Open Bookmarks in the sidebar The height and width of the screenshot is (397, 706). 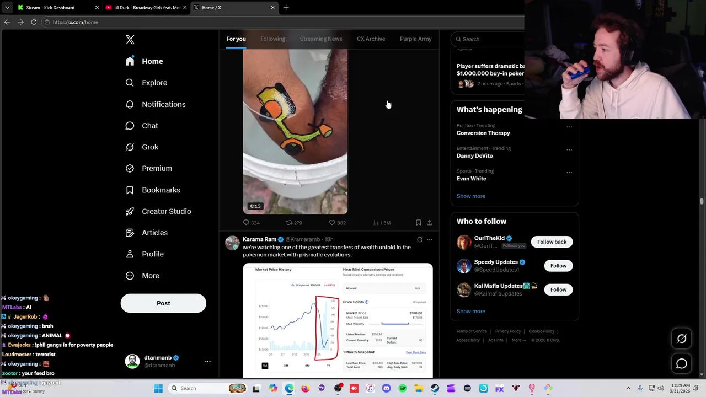click(153, 190)
